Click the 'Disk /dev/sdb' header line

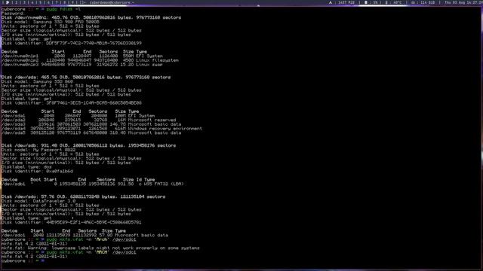[x=89, y=145]
